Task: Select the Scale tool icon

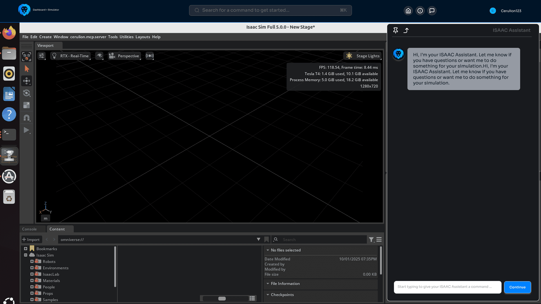Action: click(x=27, y=105)
